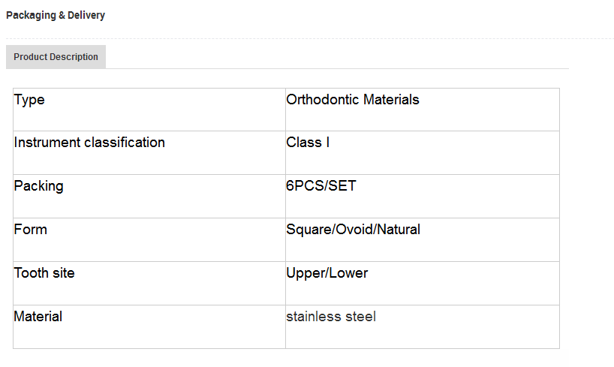The width and height of the screenshot is (614, 367).
Task: Click the Tooth site row label
Action: 44,273
